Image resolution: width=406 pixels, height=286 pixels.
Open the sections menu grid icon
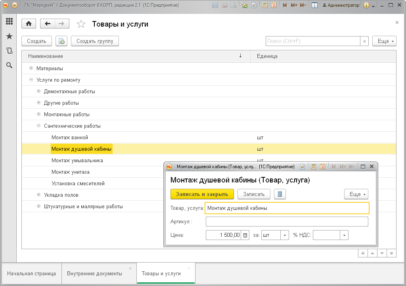pyautogui.click(x=10, y=21)
